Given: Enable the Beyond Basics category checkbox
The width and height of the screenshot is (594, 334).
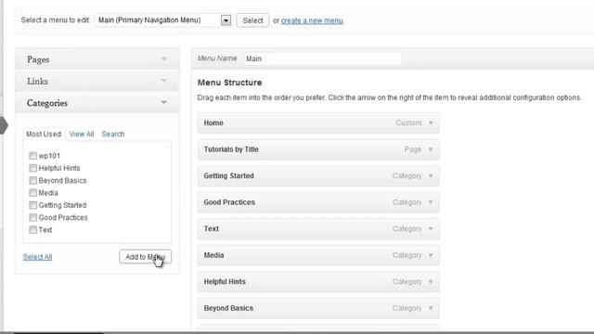Looking at the screenshot, I should (x=33, y=180).
